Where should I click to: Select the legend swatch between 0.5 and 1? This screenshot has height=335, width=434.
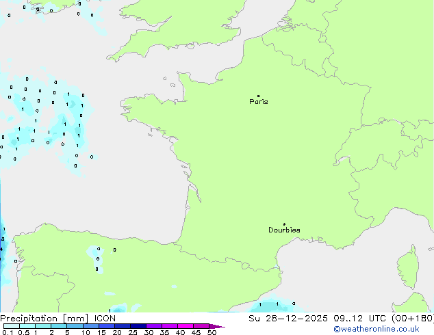[x=27, y=326]
